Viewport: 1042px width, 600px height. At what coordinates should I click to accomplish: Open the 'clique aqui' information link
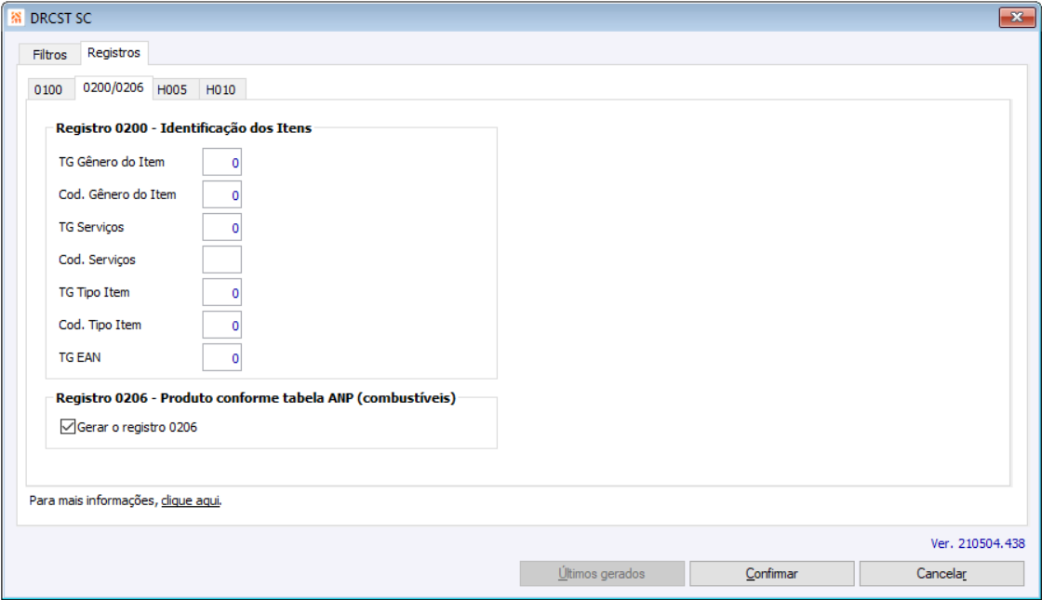coord(190,500)
